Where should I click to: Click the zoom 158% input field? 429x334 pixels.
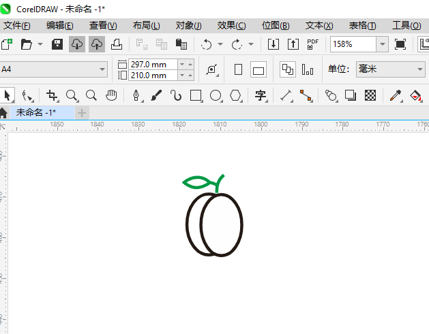(353, 44)
